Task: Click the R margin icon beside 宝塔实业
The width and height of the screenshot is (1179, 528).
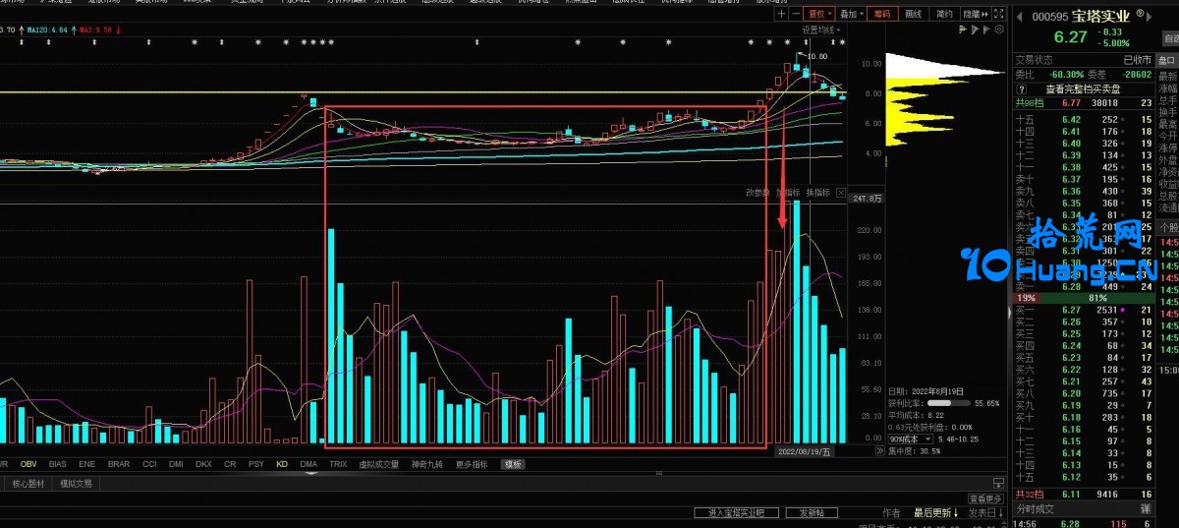Action: coord(1140,13)
